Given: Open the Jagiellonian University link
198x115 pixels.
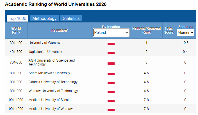Looking at the screenshot, I should [45, 52].
